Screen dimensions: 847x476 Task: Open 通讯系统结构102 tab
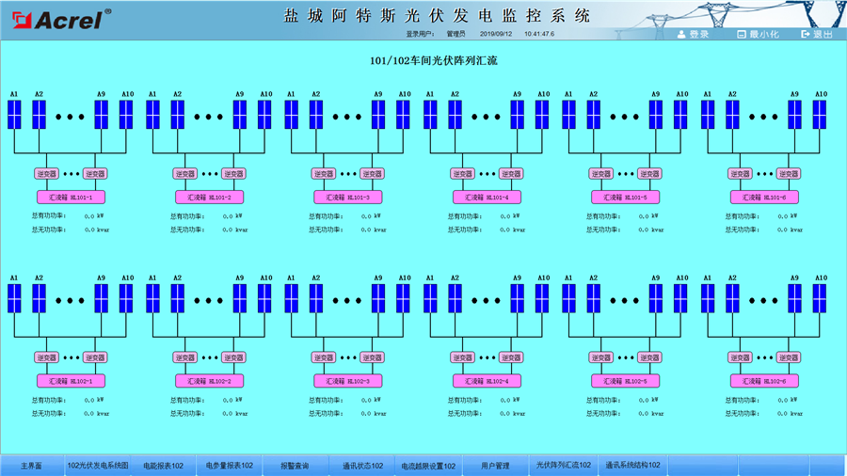tap(632, 466)
